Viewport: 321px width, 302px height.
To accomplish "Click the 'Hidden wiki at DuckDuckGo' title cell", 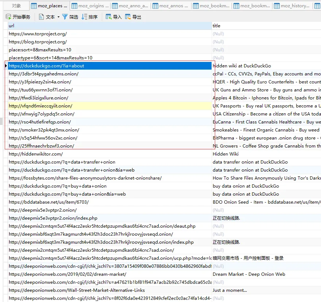I will pos(266,66).
